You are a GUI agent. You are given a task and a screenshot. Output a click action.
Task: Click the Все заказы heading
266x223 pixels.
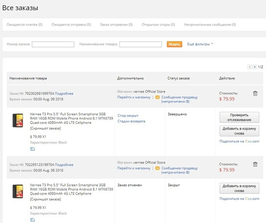20,8
